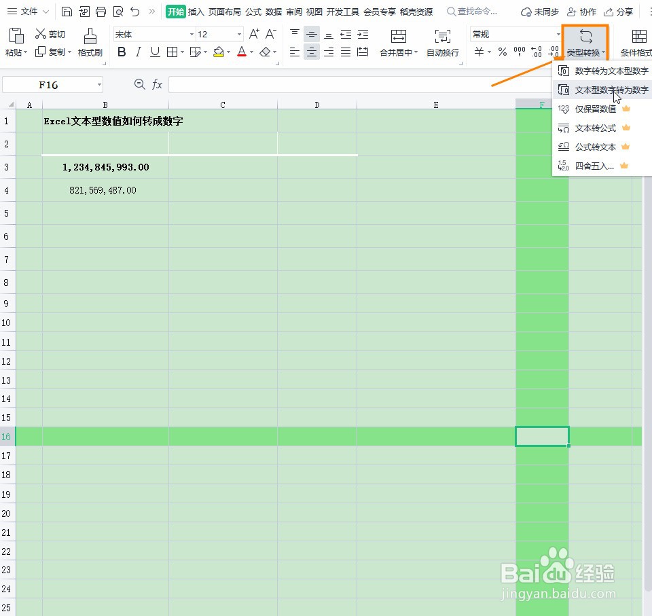Viewport: 652px width, 616px height.
Task: Apply thousands separator 000 icon
Action: click(x=520, y=52)
